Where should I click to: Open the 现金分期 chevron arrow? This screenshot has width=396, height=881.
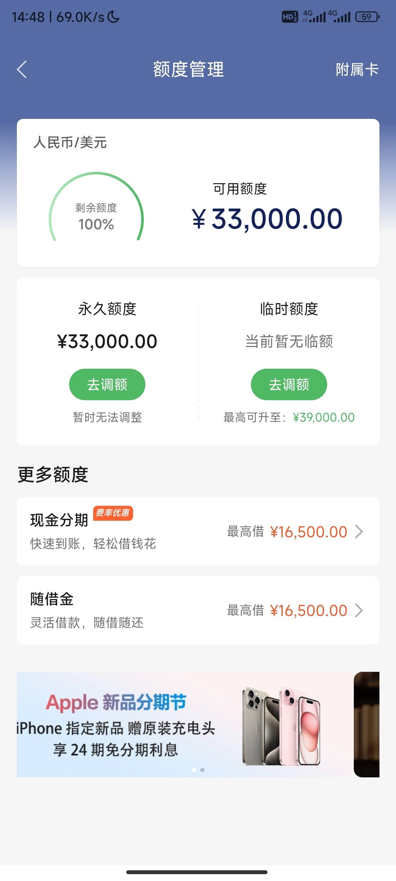pos(359,531)
